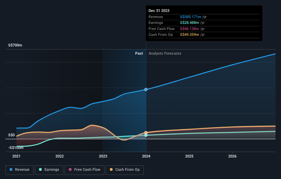This screenshot has width=281, height=179.
Task: Select the 2023 x-axis label
Action: (103, 156)
